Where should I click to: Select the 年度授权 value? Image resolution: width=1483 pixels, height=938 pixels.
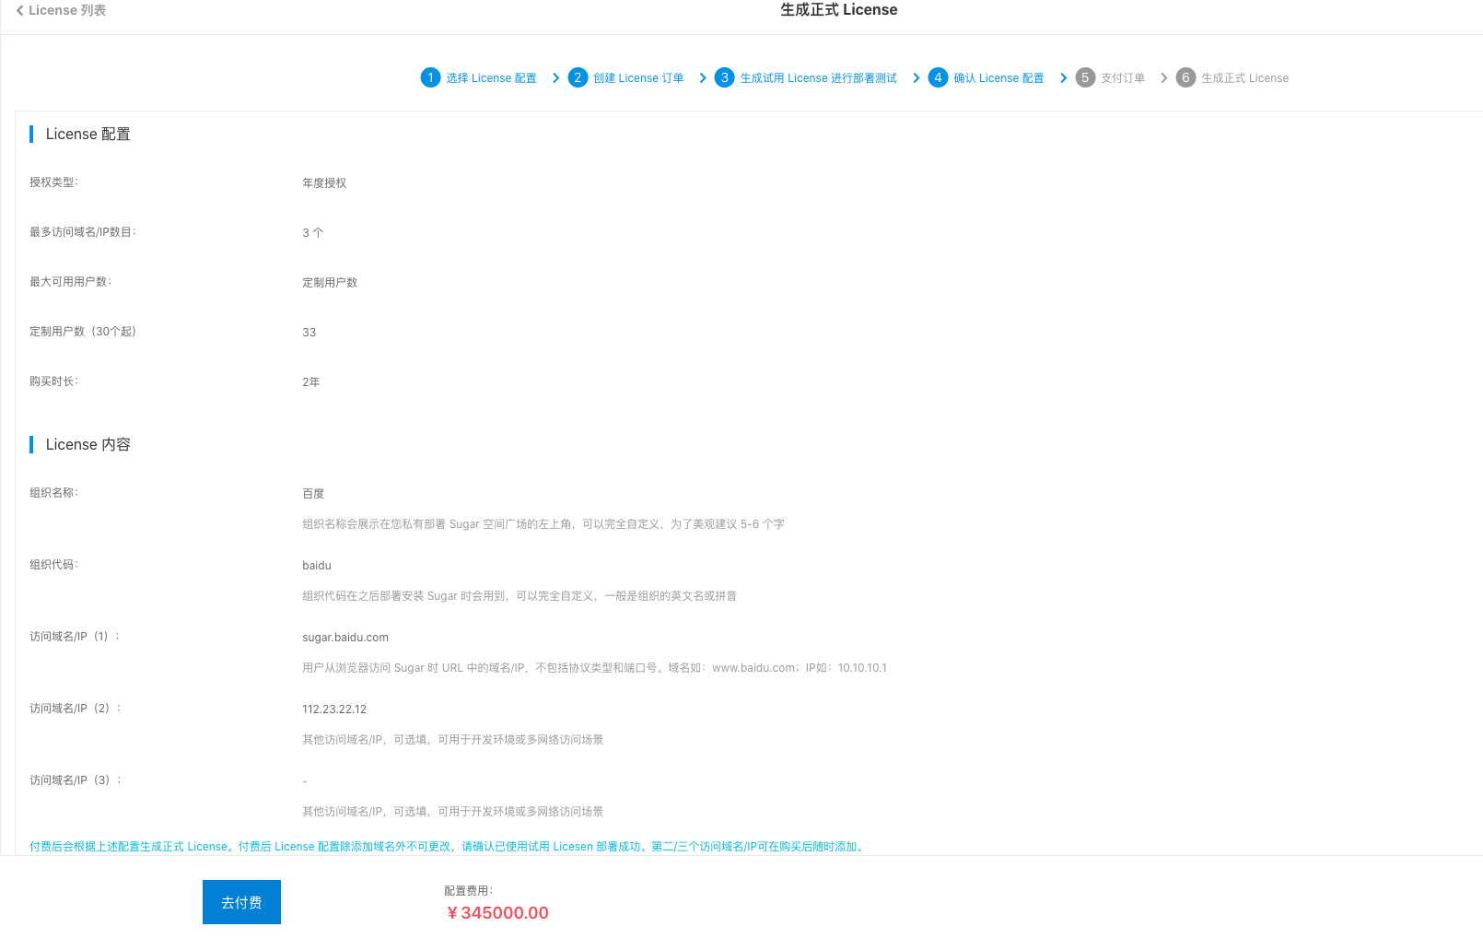pyautogui.click(x=324, y=183)
